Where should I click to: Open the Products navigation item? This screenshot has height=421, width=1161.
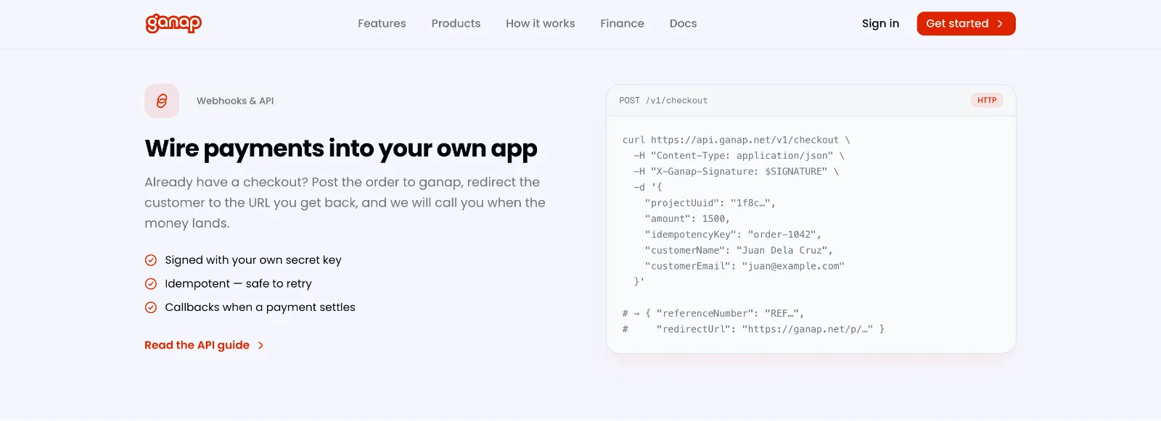point(456,23)
